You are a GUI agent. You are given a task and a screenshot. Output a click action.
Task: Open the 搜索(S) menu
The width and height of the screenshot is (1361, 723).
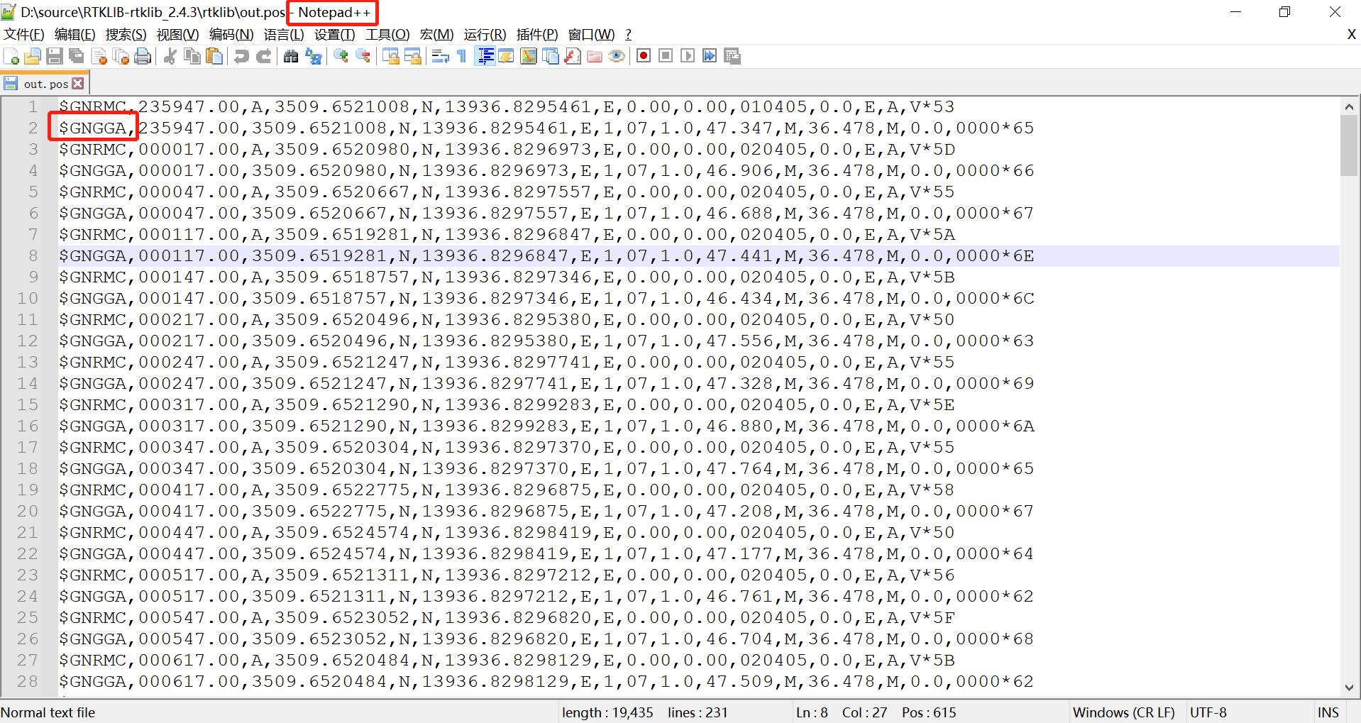point(126,35)
